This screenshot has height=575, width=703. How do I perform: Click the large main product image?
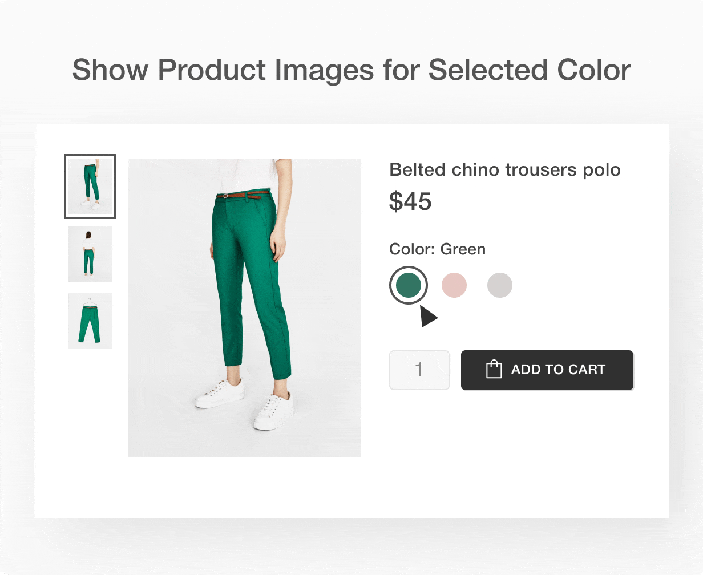tap(244, 308)
